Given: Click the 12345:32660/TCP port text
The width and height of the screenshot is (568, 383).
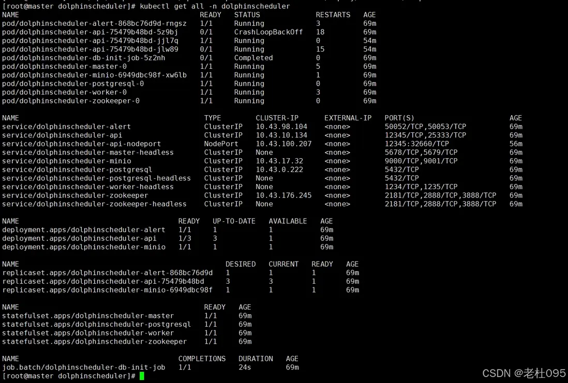Looking at the screenshot, I should [x=416, y=144].
